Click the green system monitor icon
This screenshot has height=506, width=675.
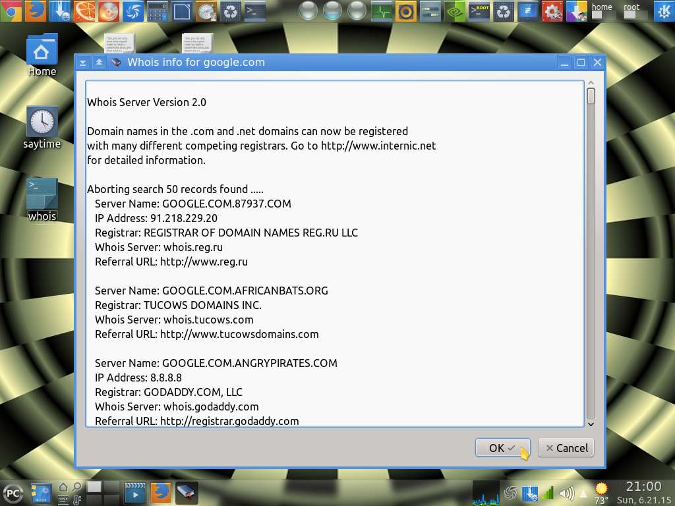pyautogui.click(x=382, y=11)
